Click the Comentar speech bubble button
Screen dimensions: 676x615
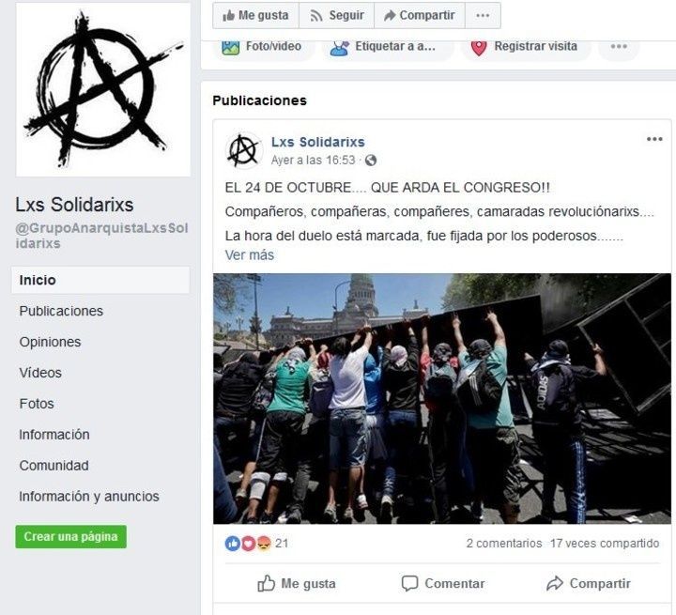point(443,583)
